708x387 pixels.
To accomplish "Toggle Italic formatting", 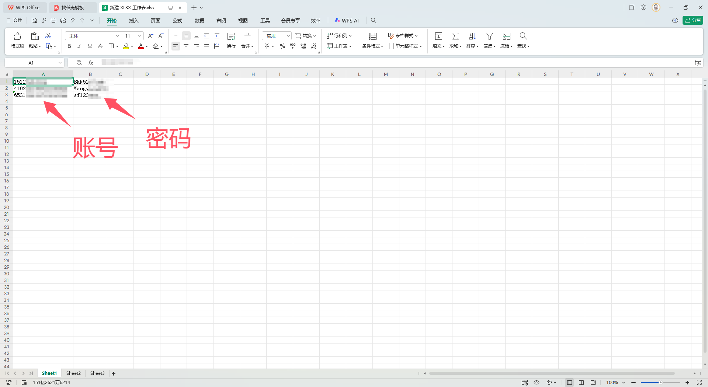I will coord(79,46).
